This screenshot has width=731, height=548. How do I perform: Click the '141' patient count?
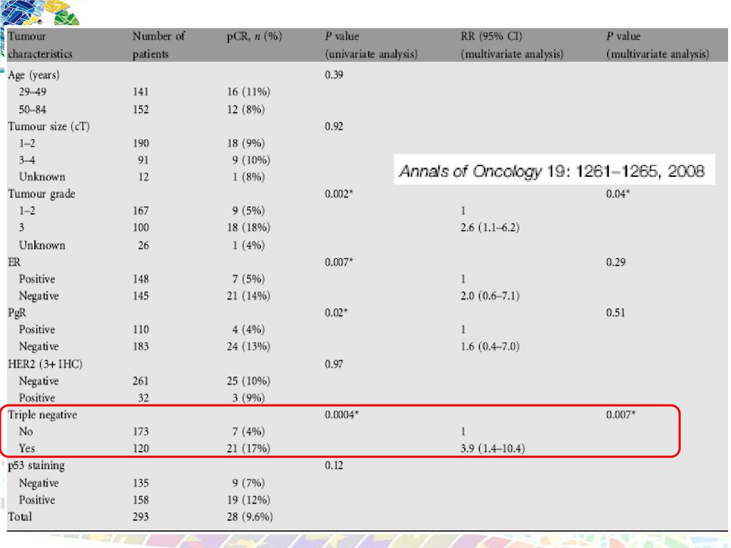pos(141,92)
